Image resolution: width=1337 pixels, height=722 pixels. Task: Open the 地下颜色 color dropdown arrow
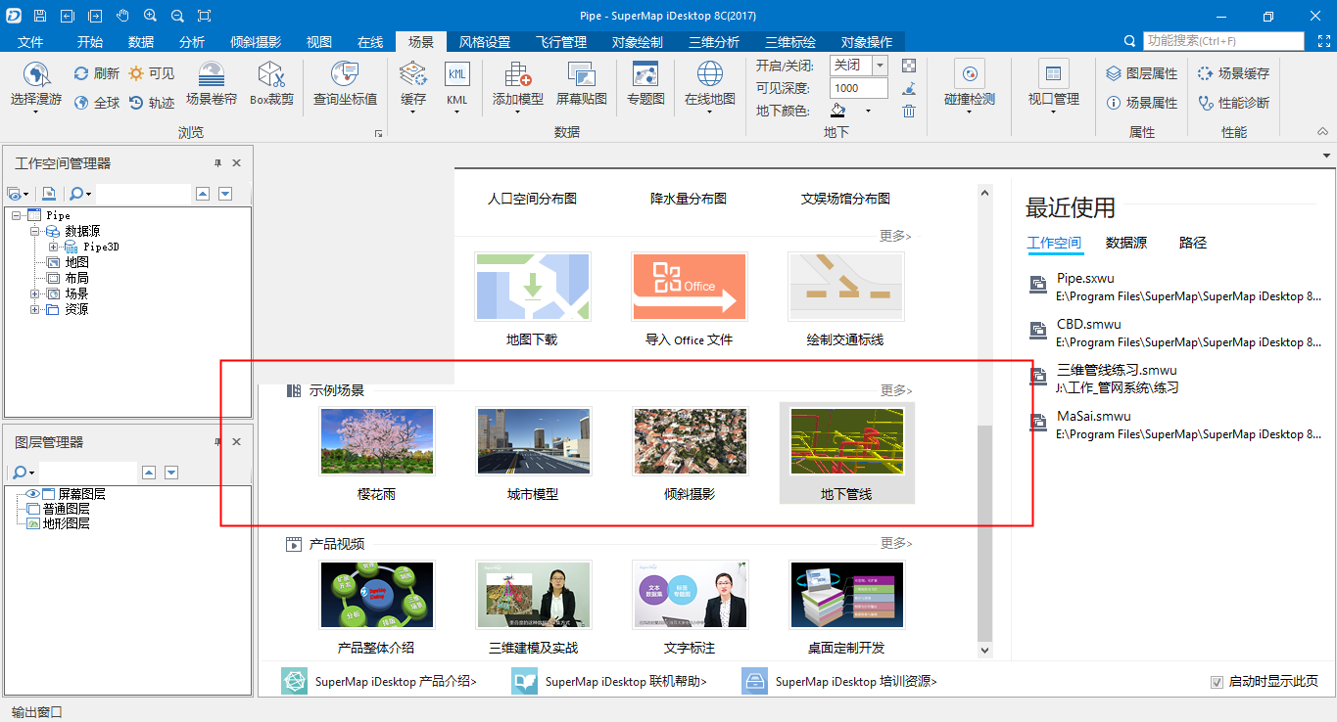pyautogui.click(x=868, y=111)
